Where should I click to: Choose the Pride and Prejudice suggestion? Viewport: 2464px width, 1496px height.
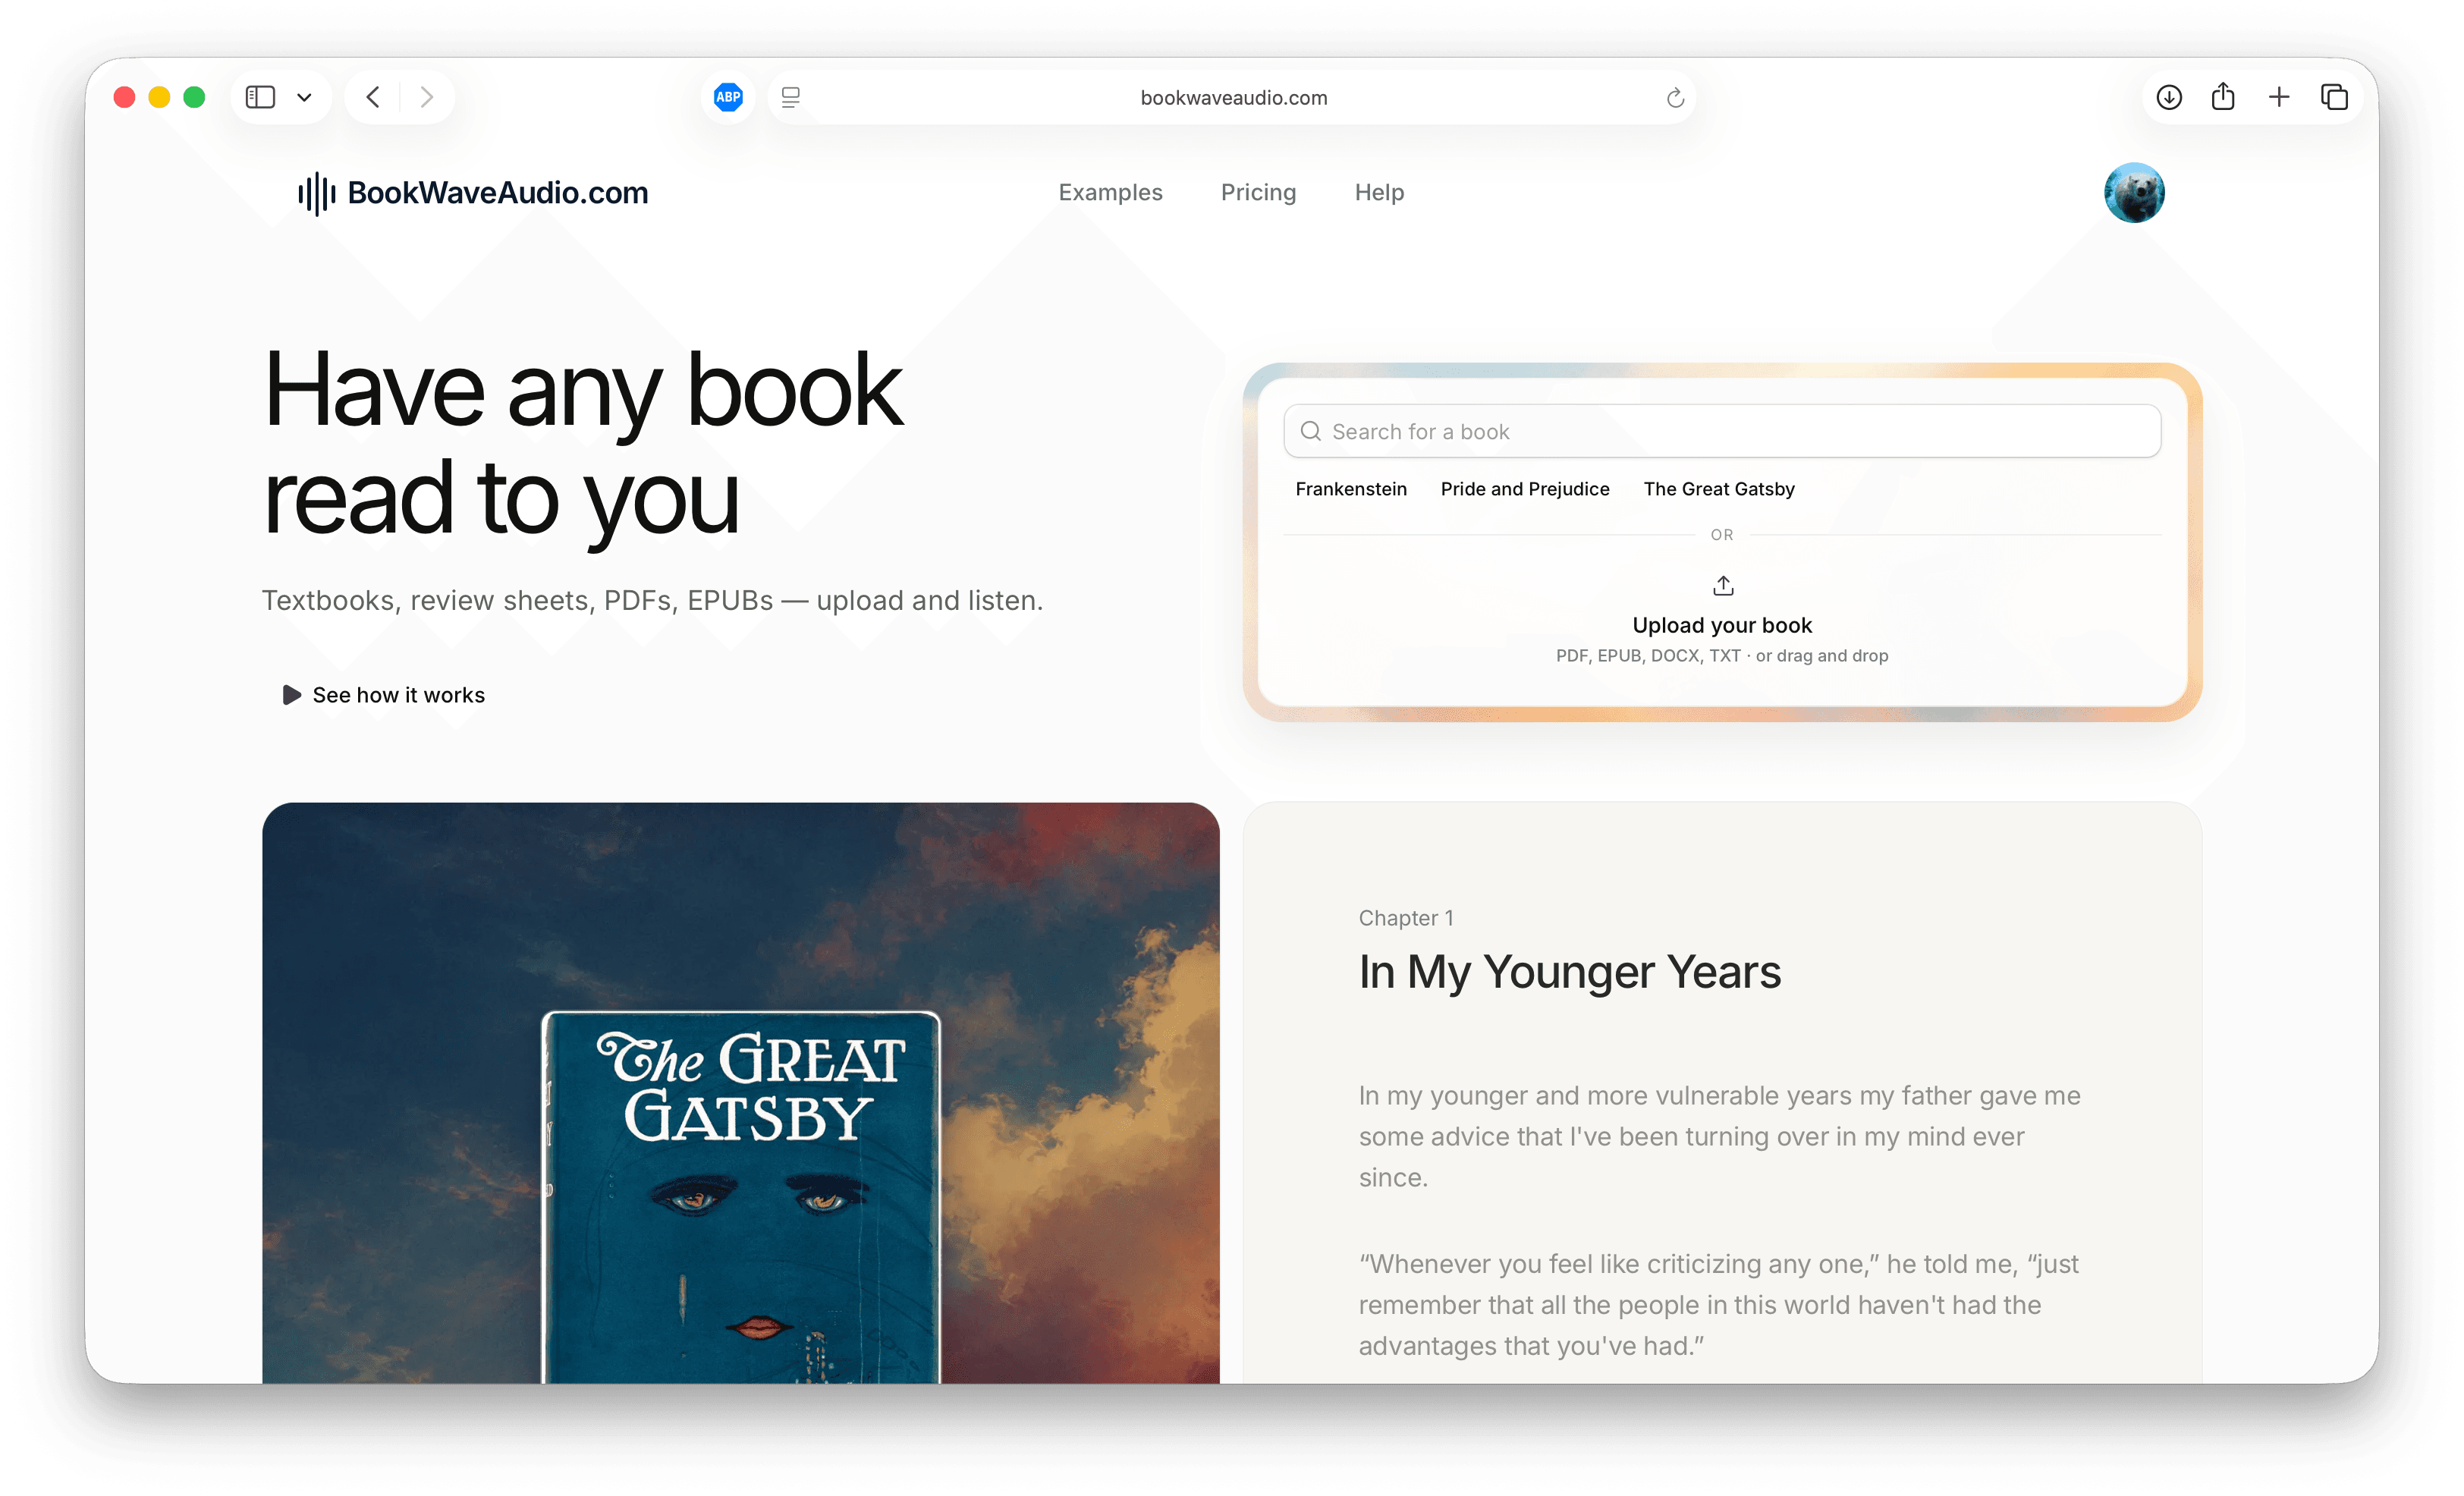pyautogui.click(x=1524, y=489)
